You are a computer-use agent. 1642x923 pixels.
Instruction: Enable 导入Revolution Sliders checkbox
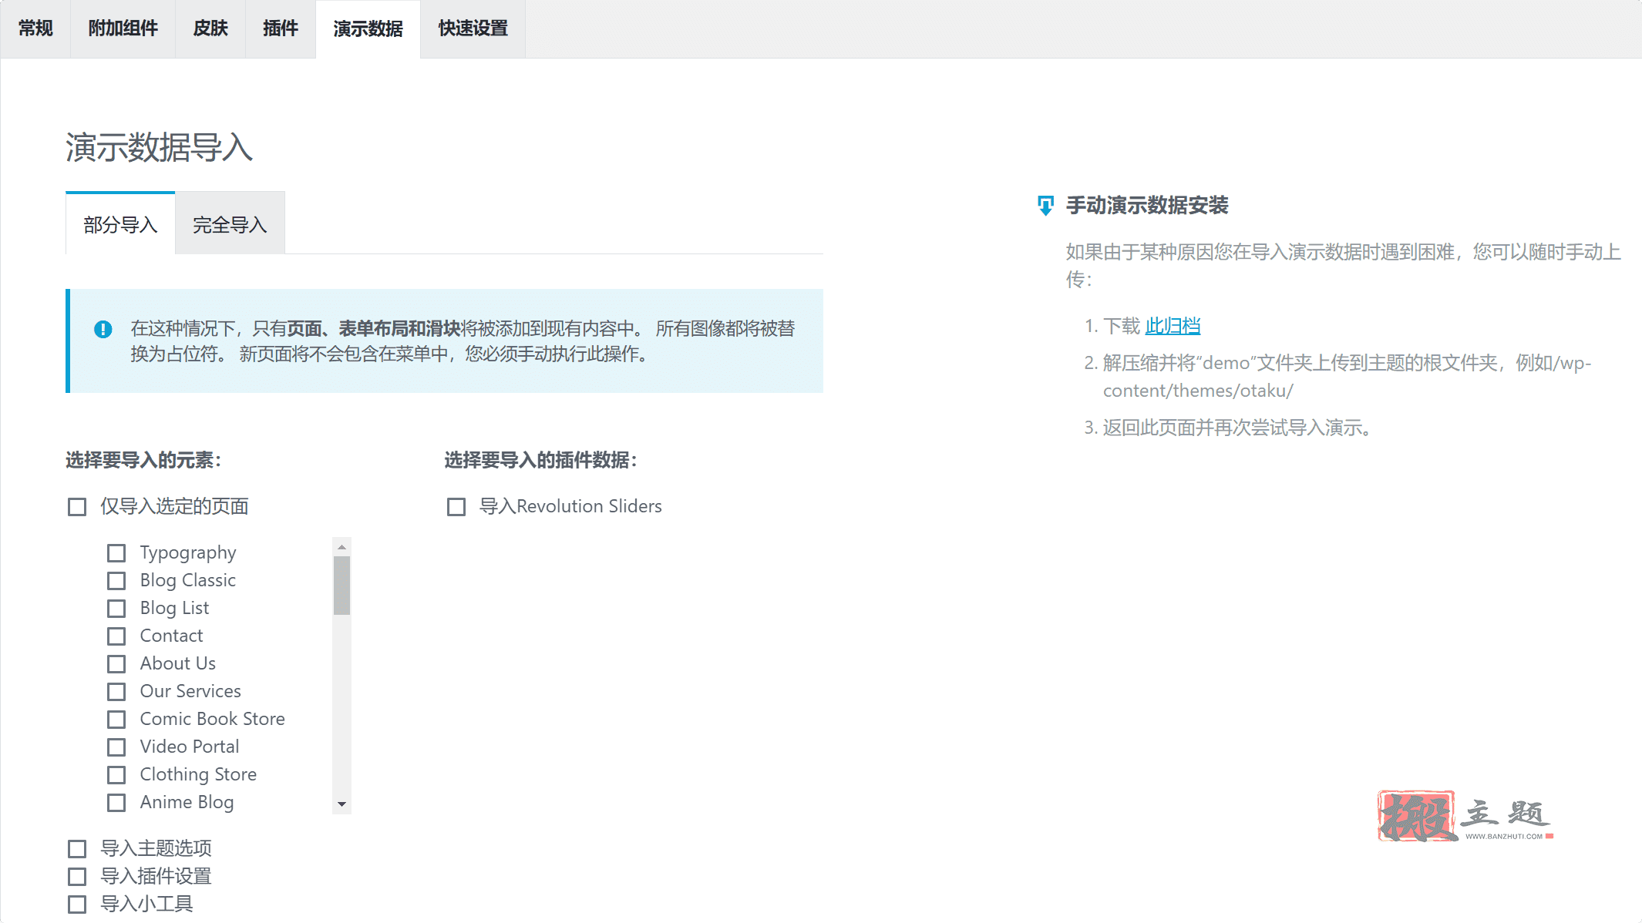pos(456,507)
